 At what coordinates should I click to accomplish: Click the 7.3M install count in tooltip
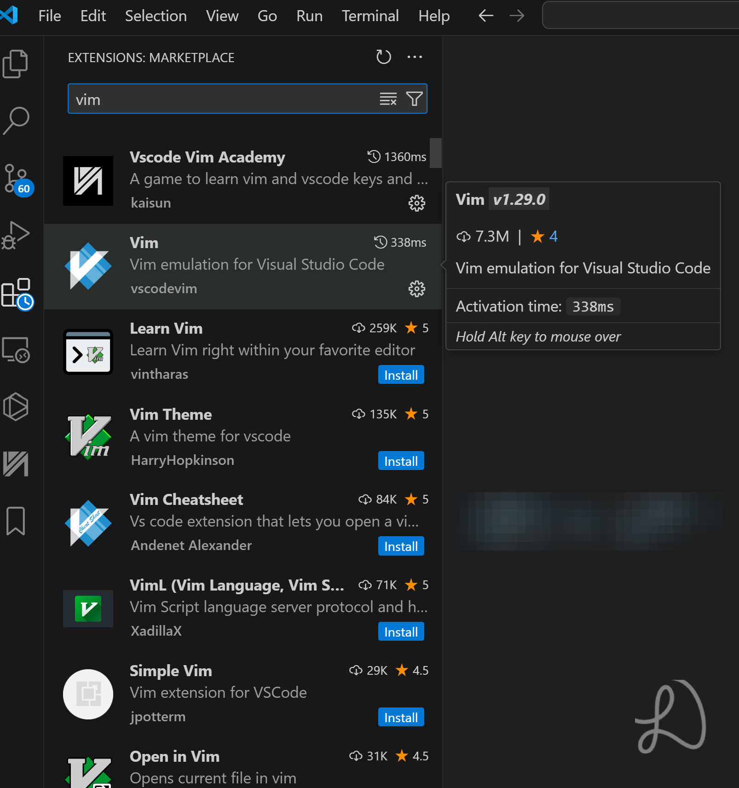483,237
